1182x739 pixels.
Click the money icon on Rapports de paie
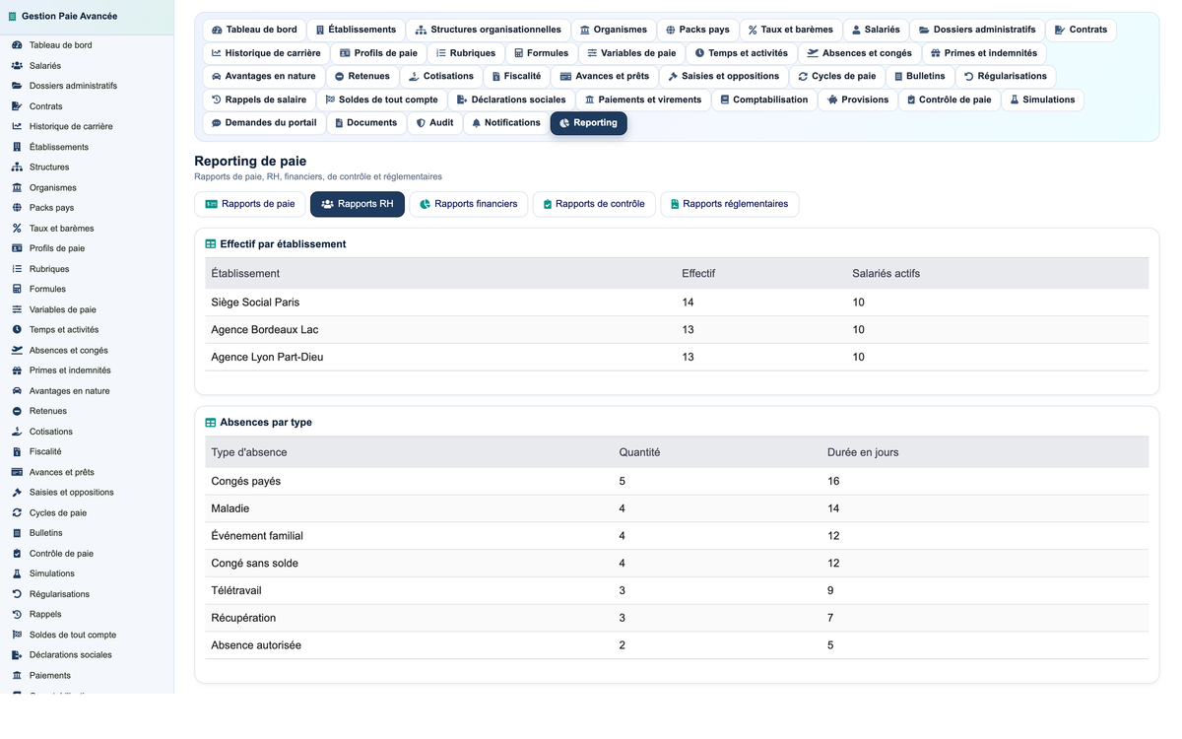point(211,204)
